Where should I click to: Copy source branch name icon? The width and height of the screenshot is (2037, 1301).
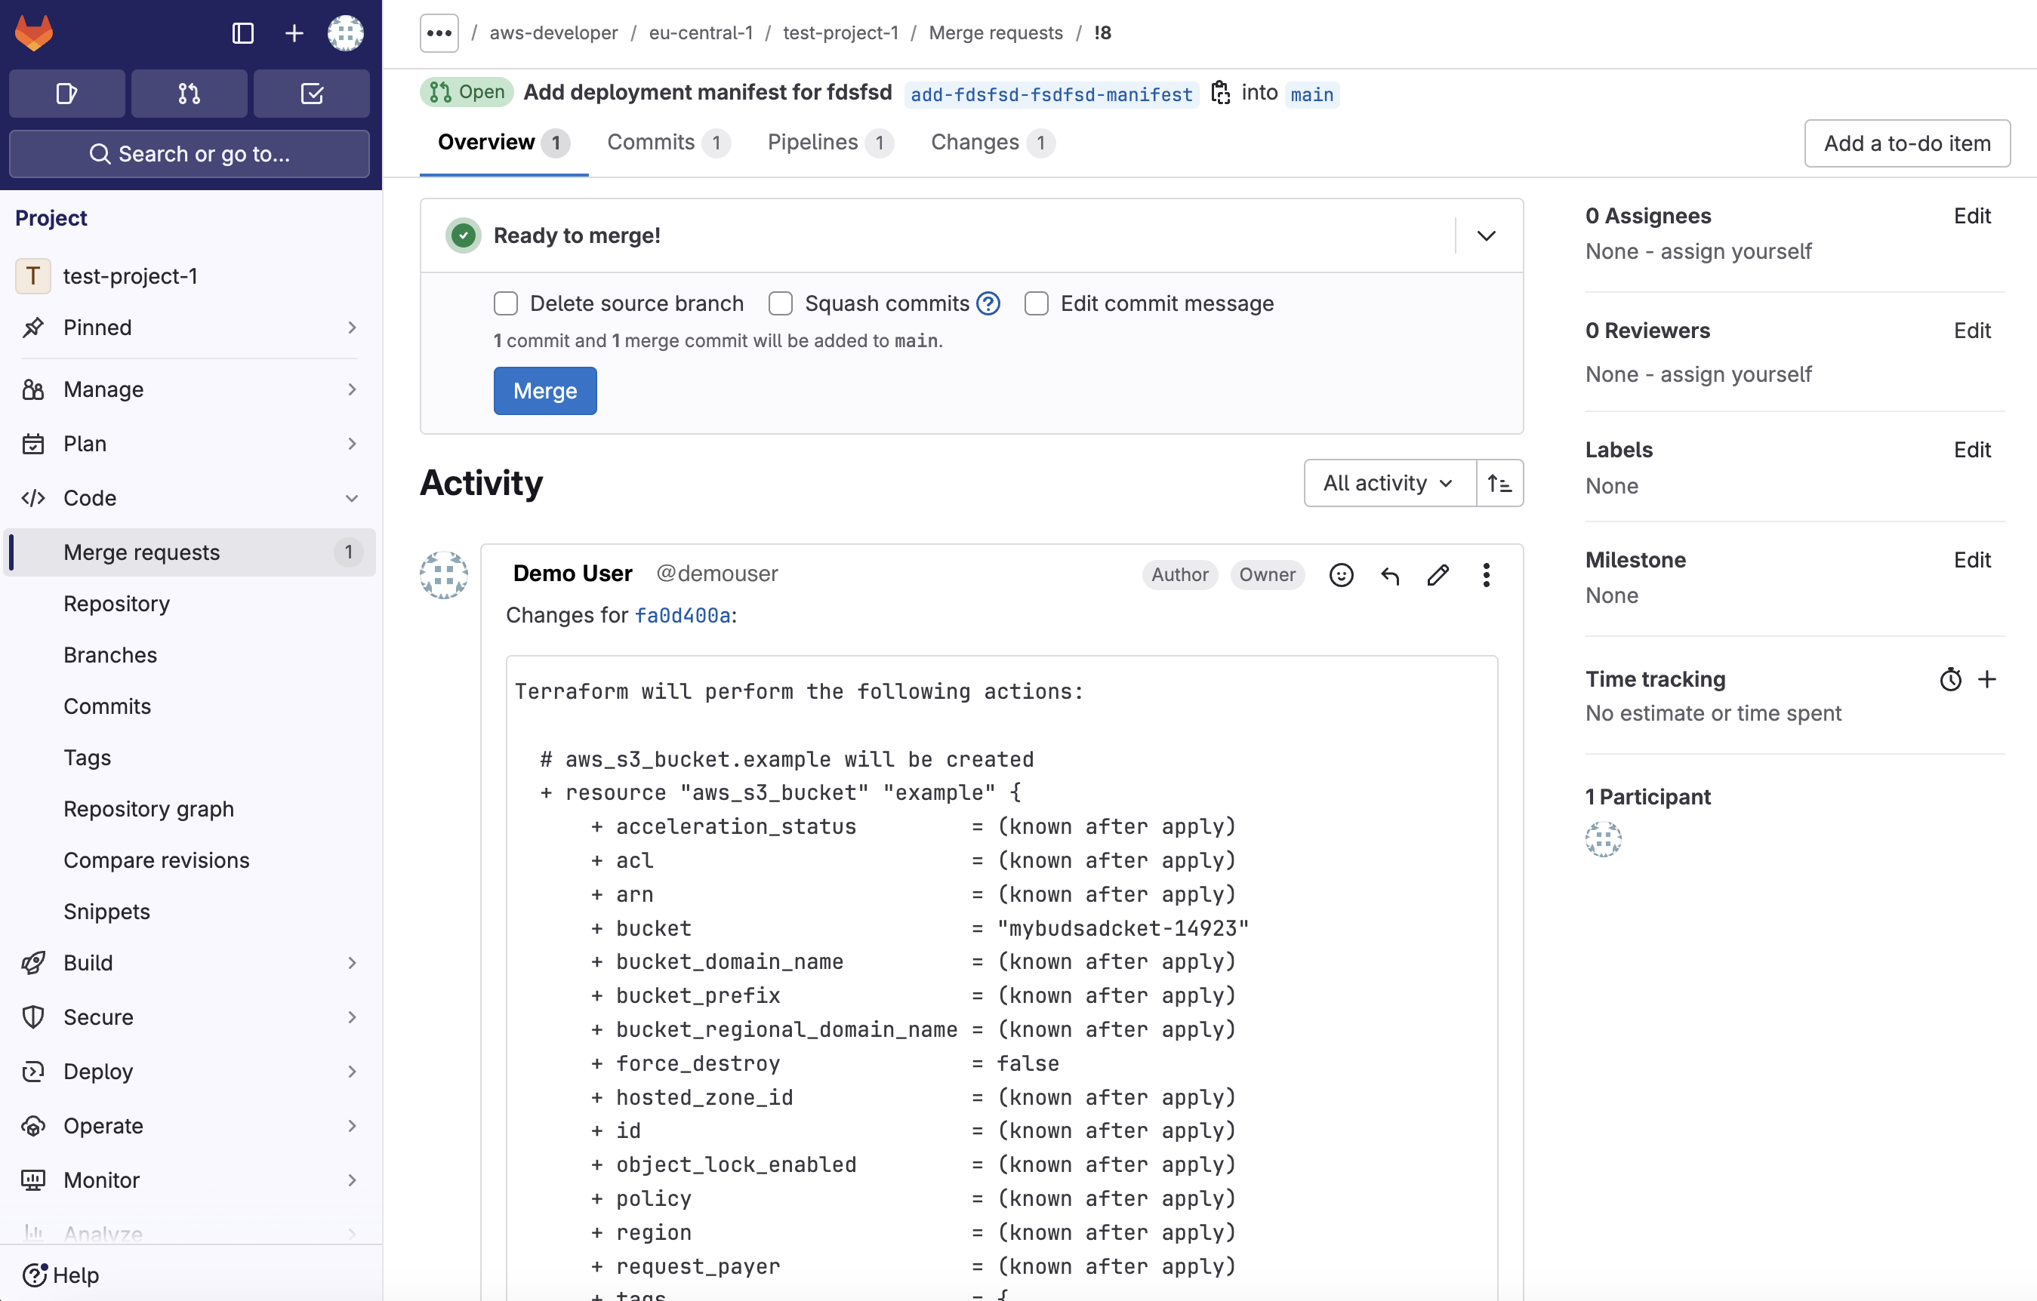click(x=1220, y=92)
